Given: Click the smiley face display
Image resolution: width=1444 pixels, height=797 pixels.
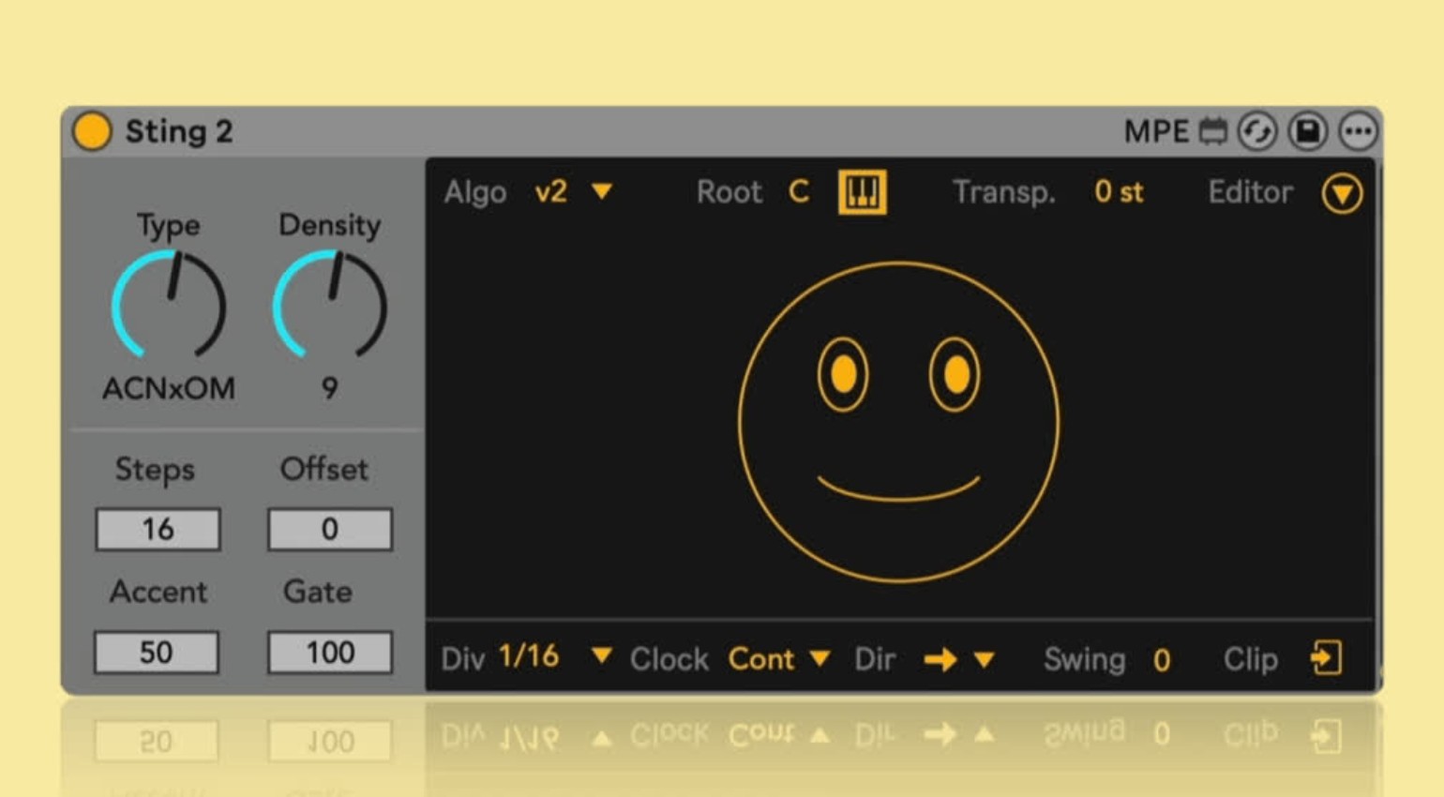Looking at the screenshot, I should (x=898, y=422).
